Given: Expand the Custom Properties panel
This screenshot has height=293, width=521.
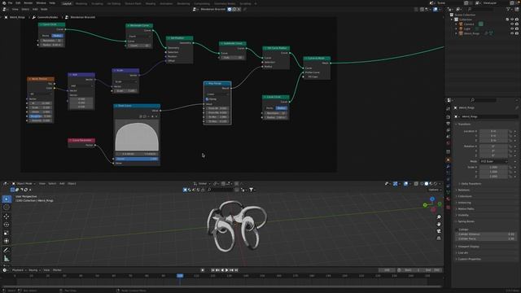Looking at the screenshot, I should click(x=469, y=259).
